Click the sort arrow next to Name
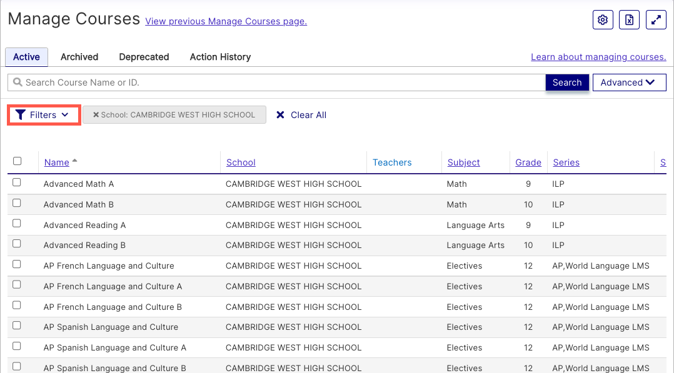 point(75,161)
